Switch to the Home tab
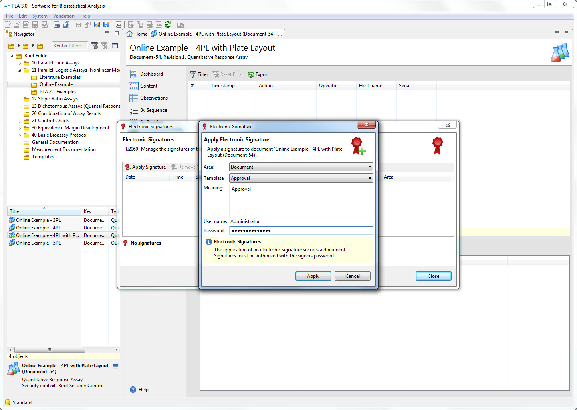This screenshot has width=577, height=410. point(137,34)
